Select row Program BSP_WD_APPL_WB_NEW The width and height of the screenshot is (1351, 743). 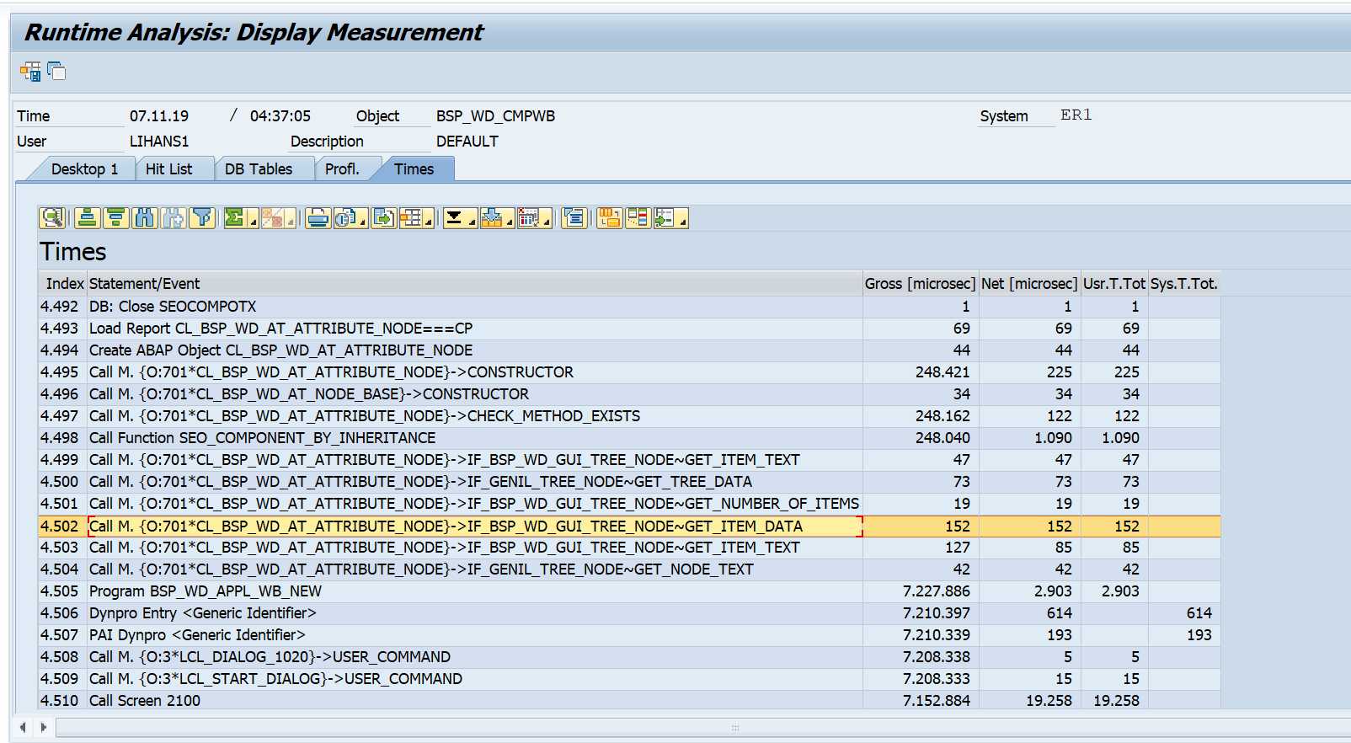click(x=629, y=591)
